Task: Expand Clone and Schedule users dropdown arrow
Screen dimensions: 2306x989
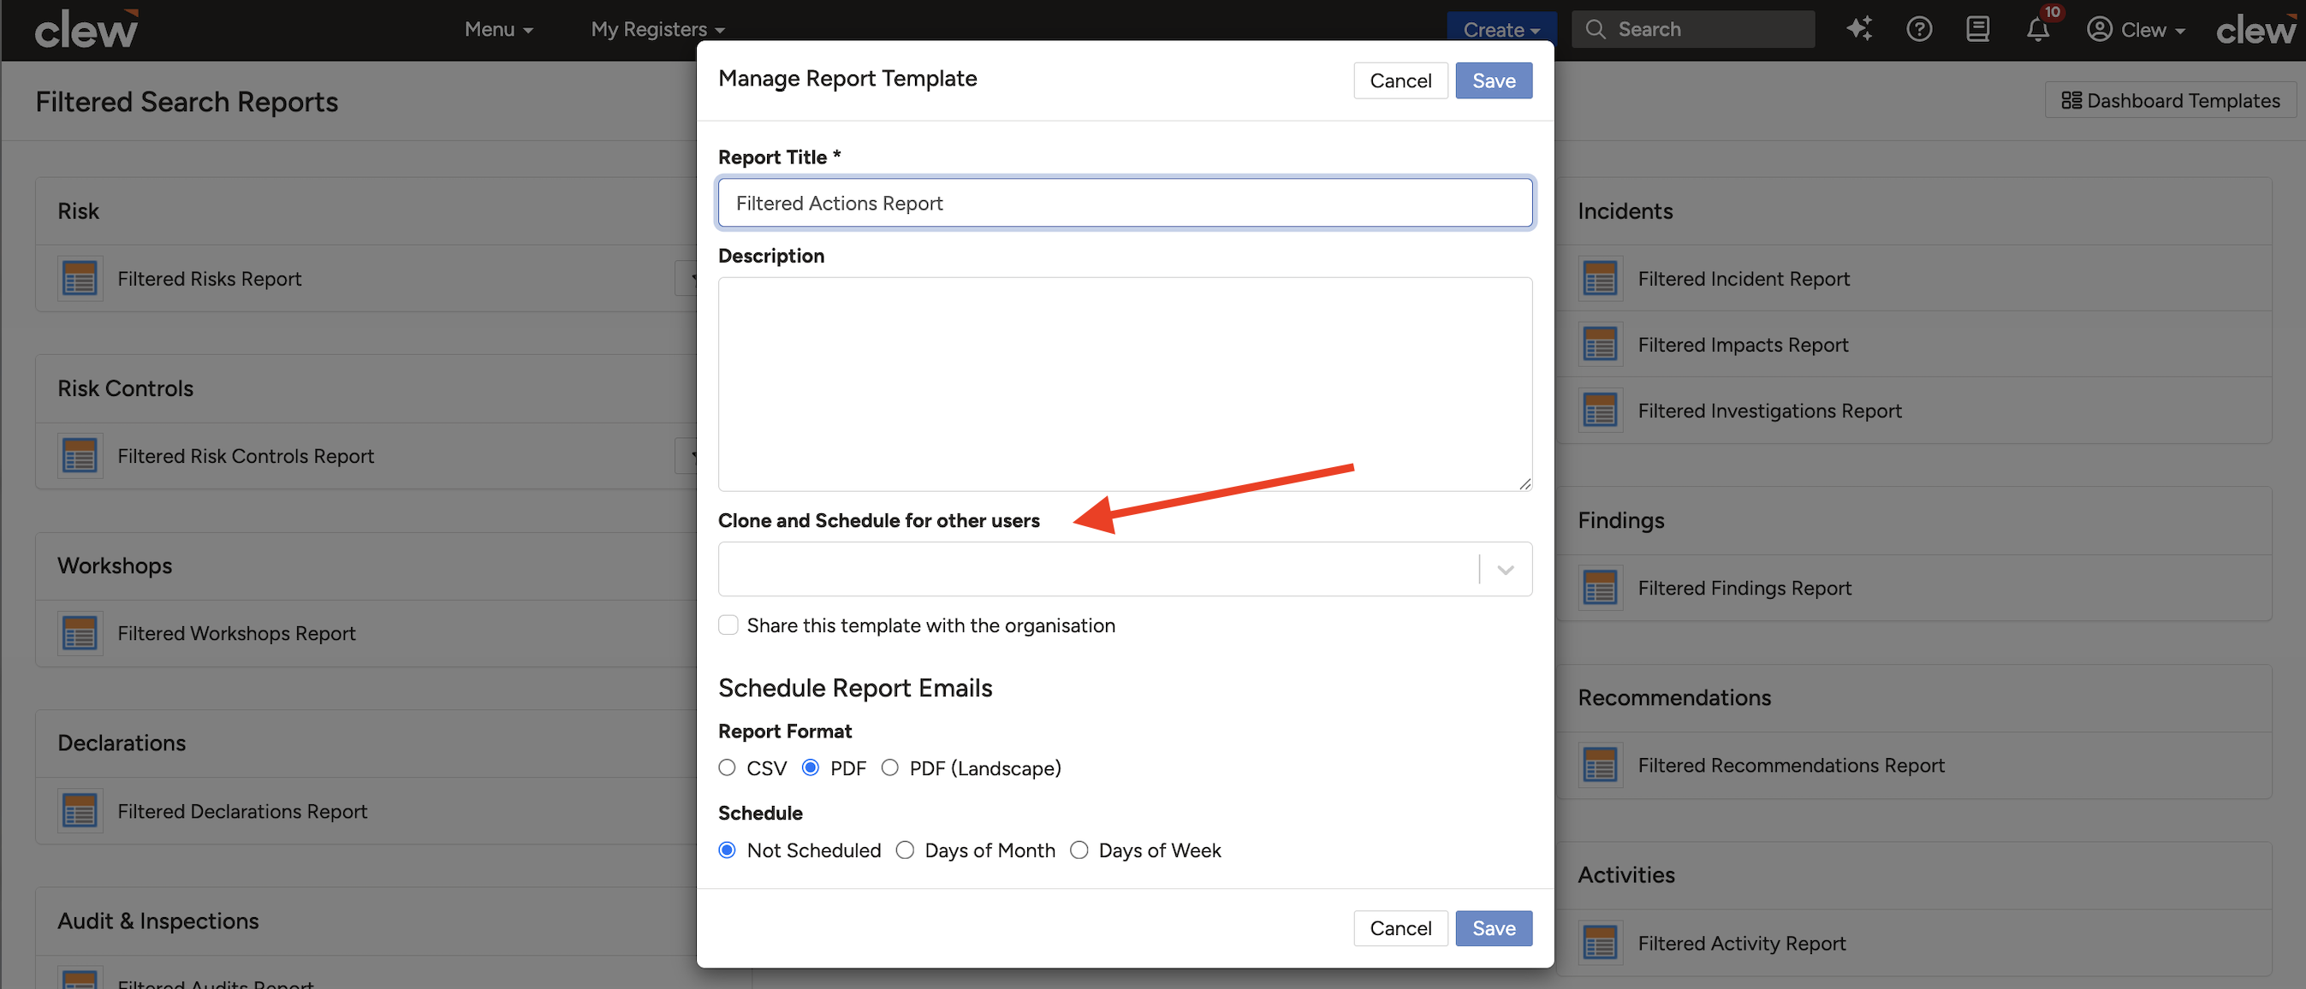Action: pos(1505,569)
